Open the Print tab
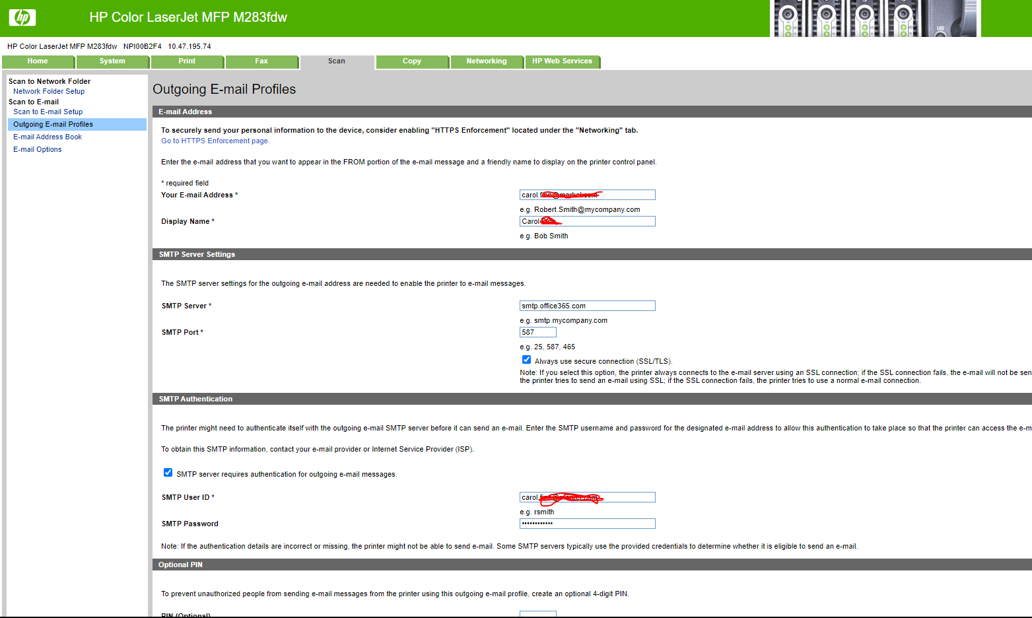 point(187,61)
